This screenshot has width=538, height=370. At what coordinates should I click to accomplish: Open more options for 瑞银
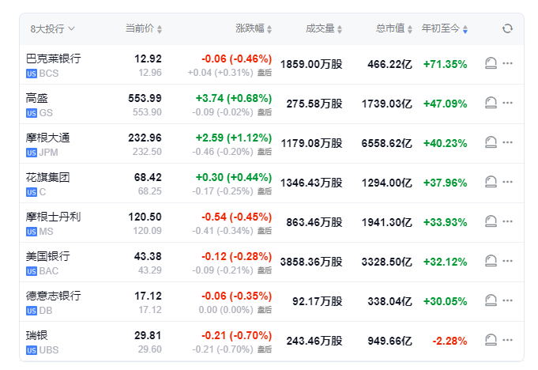507,340
